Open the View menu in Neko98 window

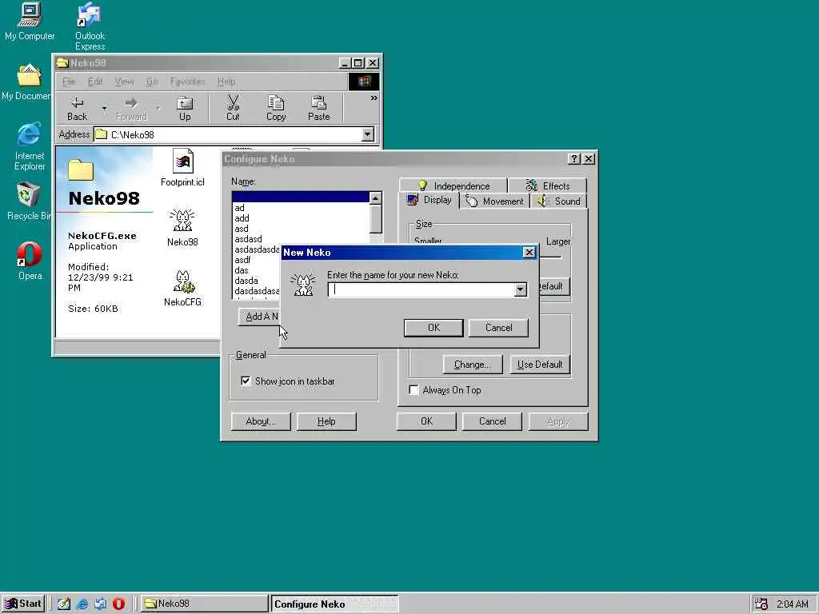tap(124, 82)
